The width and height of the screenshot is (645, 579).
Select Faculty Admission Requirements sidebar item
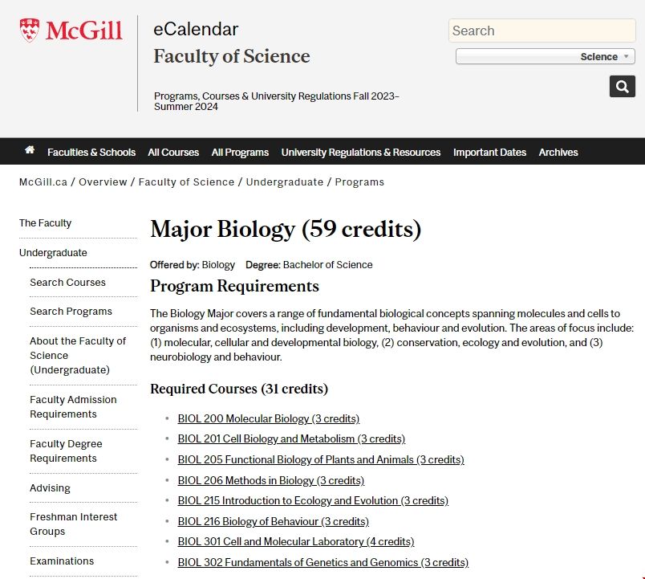click(x=73, y=407)
